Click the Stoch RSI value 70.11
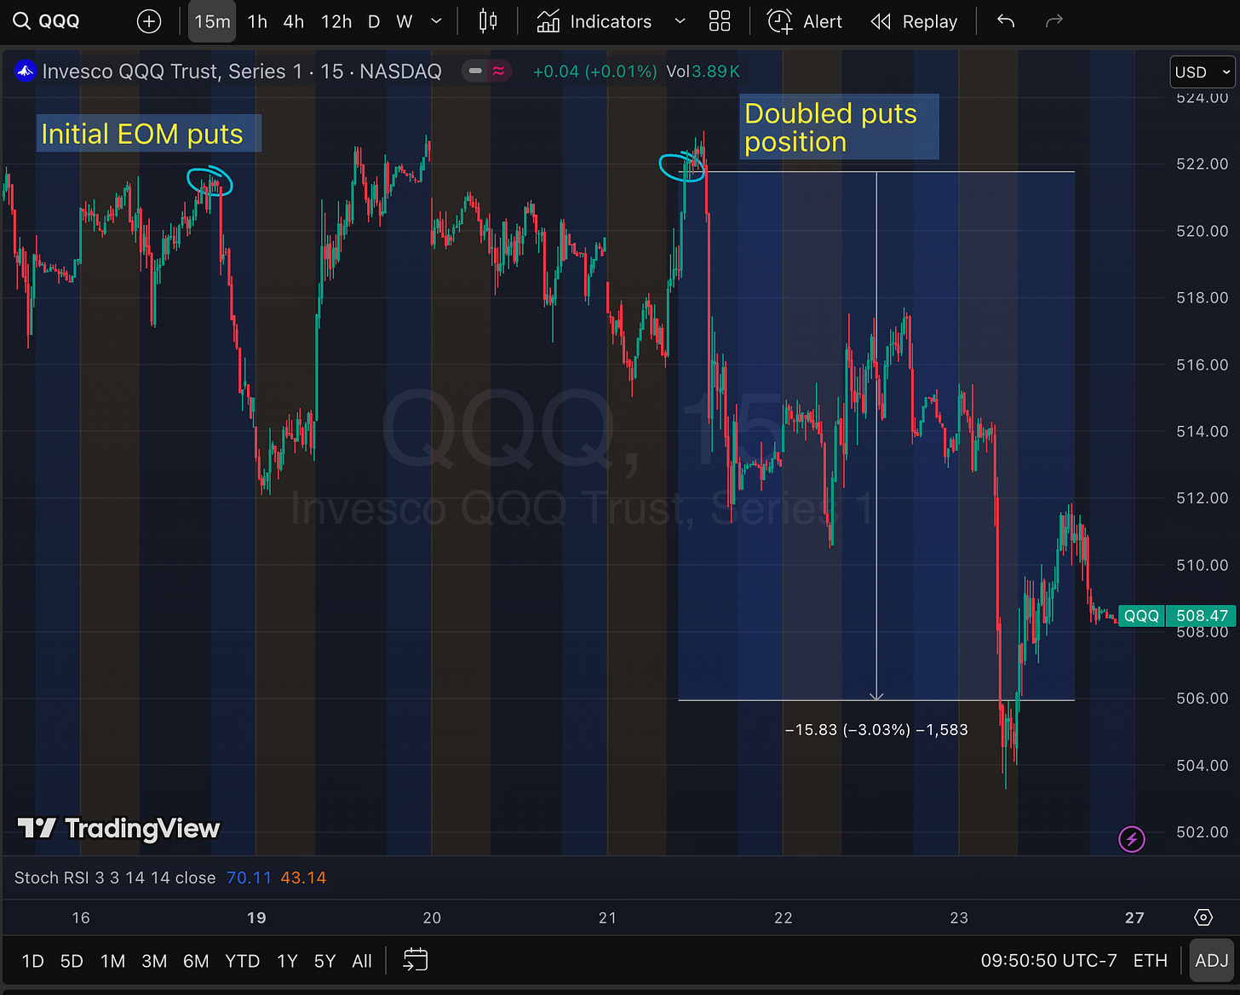Viewport: 1240px width, 995px height. 249,877
